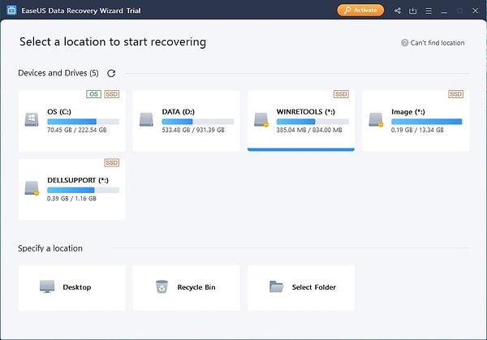487x340 pixels.
Task: Open the Can't find location link
Action: (437, 43)
